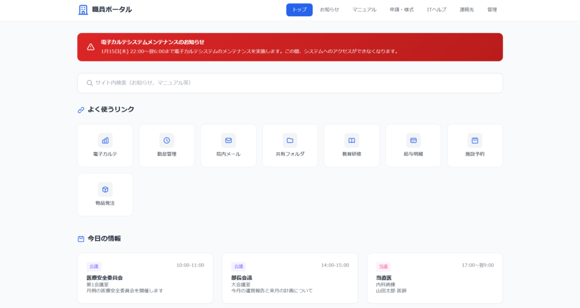580x308 pixels.
Task: Open the 電子カルテ chart icon
Action: (x=105, y=140)
